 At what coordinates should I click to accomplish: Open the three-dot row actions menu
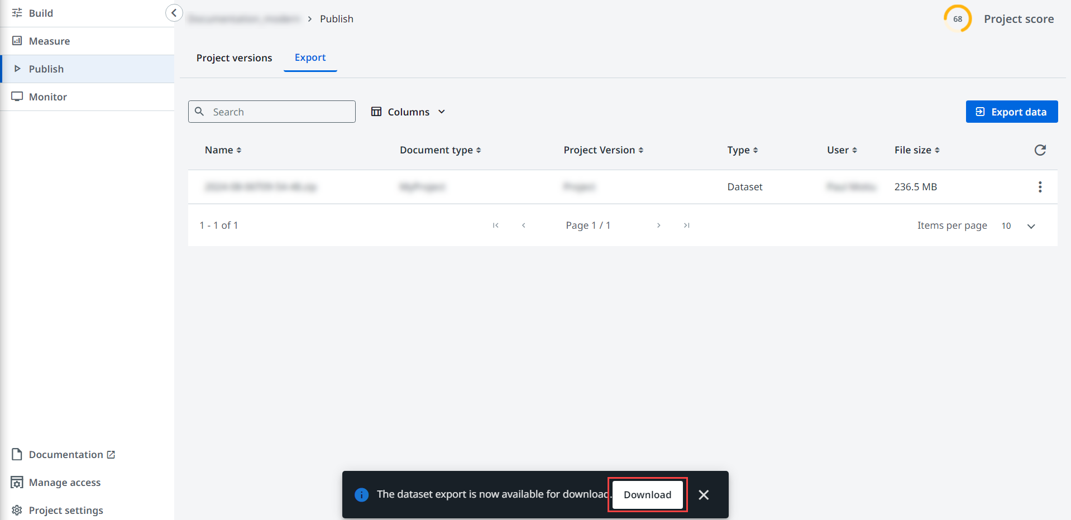pos(1040,187)
